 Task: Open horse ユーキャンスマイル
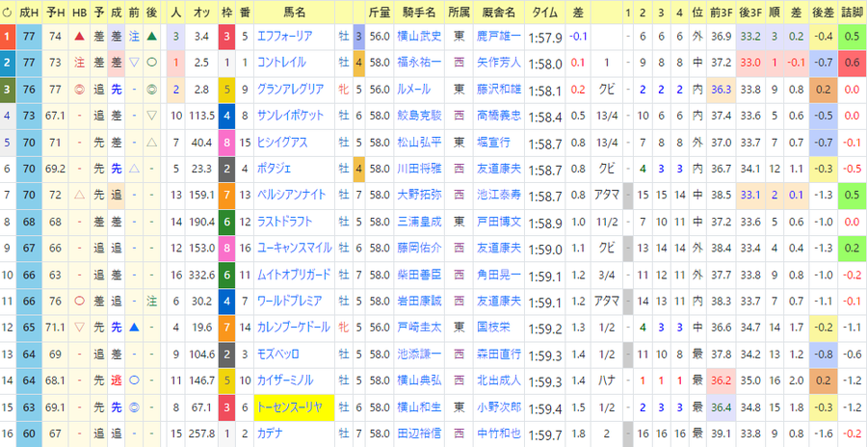294,249
